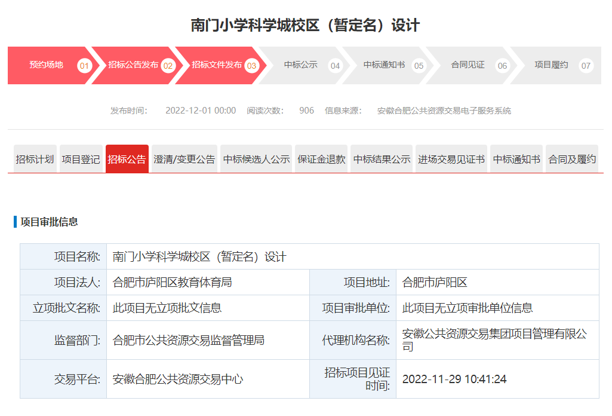Viewport: 612px width, 416px height.
Task: View the 中标候选人公示 tab
Action: (x=256, y=159)
